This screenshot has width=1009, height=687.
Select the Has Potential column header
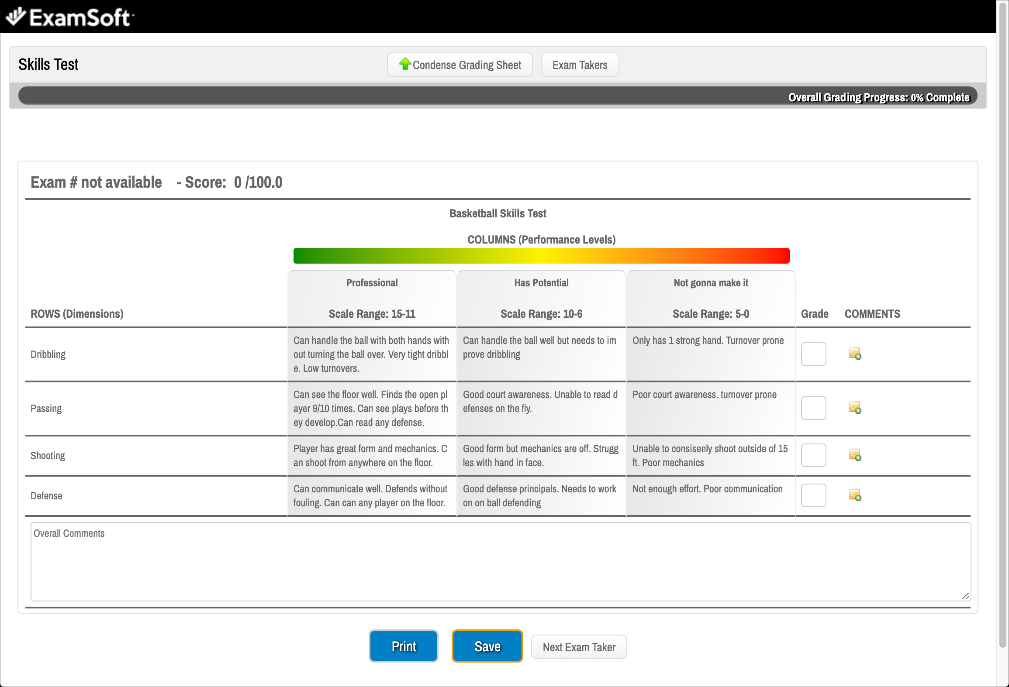(541, 283)
